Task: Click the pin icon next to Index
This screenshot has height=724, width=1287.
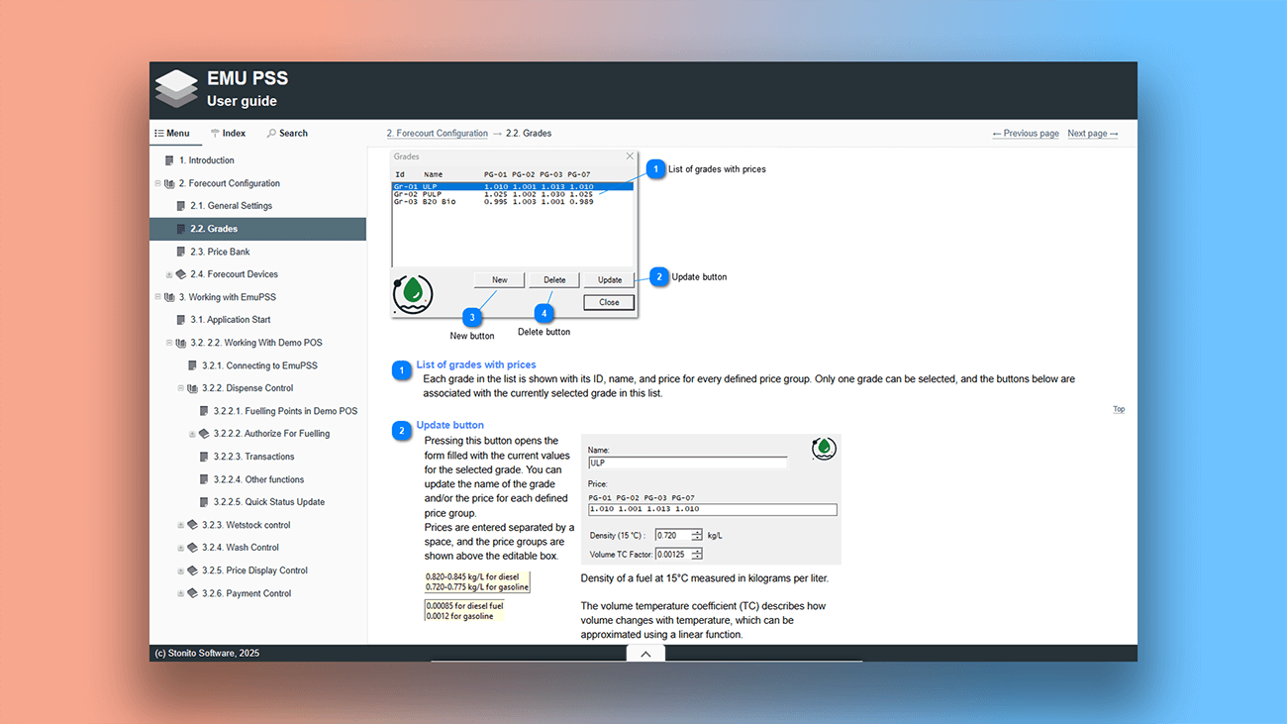Action: click(x=214, y=132)
